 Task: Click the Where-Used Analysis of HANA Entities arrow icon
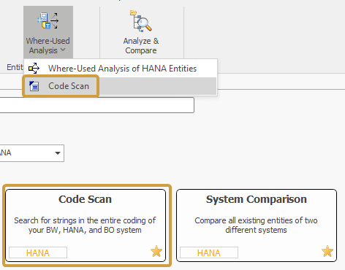[34, 69]
